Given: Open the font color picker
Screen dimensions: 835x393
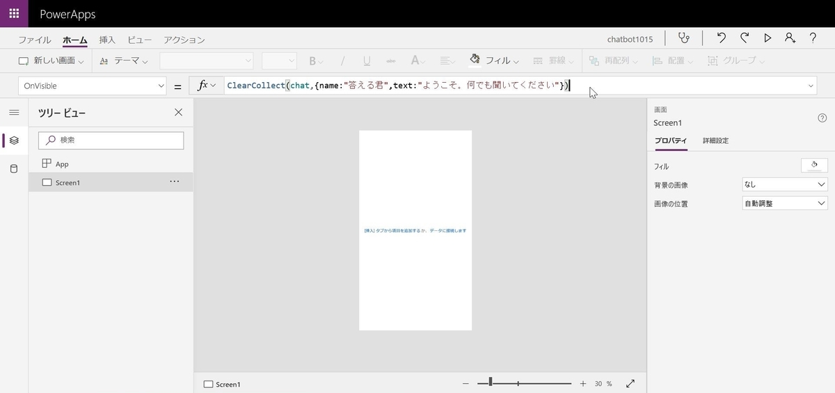Looking at the screenshot, I should pos(417,61).
